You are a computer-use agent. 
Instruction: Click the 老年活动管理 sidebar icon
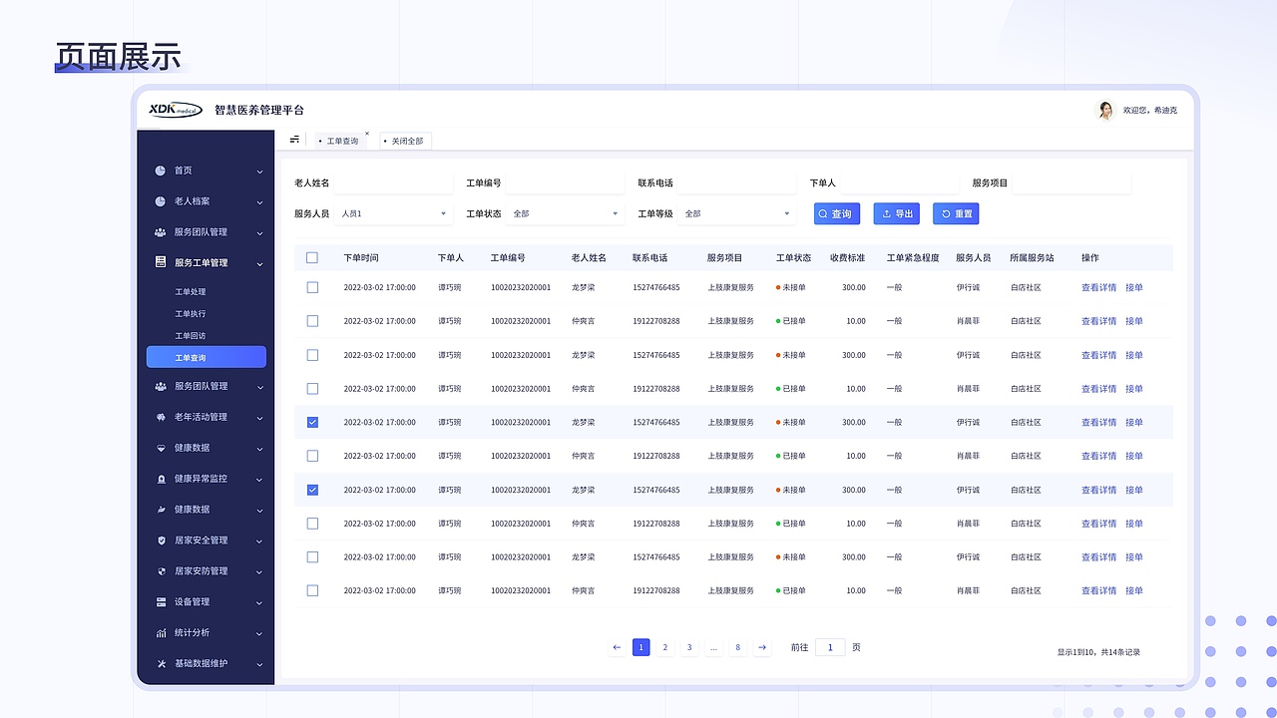coord(161,417)
